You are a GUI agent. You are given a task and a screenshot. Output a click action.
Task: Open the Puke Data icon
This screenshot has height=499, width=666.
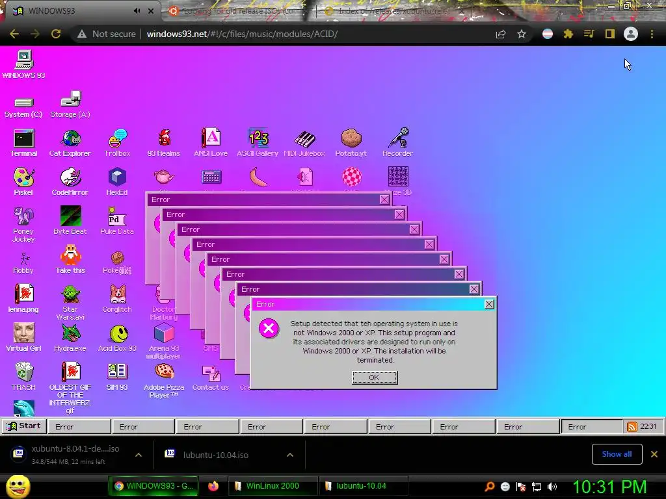coord(117,221)
